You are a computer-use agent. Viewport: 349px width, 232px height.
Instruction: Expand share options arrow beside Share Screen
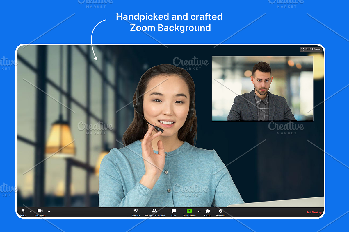tap(199, 211)
